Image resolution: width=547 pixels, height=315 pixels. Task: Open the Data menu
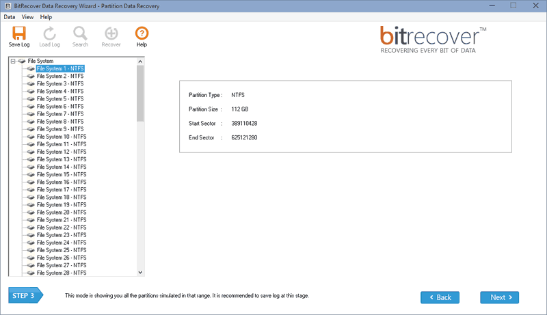coord(10,17)
